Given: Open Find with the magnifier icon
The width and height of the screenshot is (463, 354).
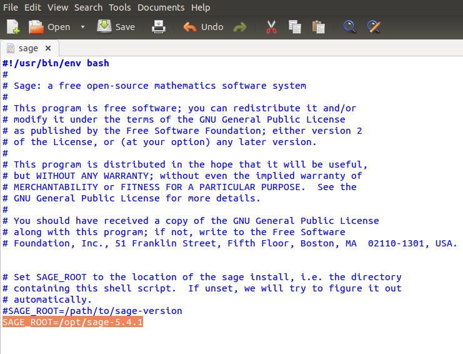Looking at the screenshot, I should point(350,27).
